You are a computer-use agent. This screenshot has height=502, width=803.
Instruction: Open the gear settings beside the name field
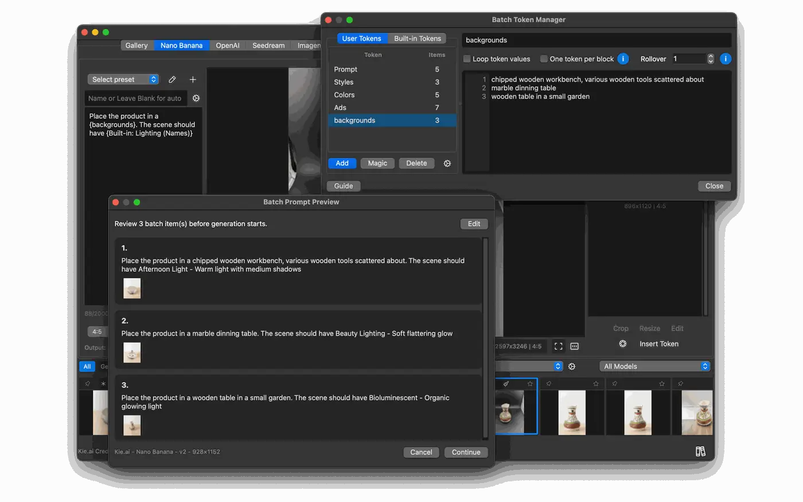point(196,98)
